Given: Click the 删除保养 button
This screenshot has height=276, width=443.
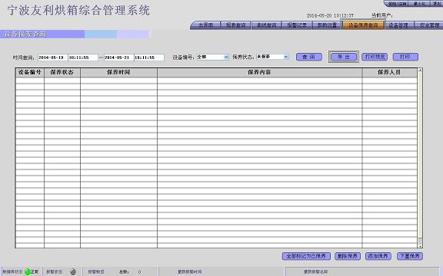Looking at the screenshot, I should point(348,256).
